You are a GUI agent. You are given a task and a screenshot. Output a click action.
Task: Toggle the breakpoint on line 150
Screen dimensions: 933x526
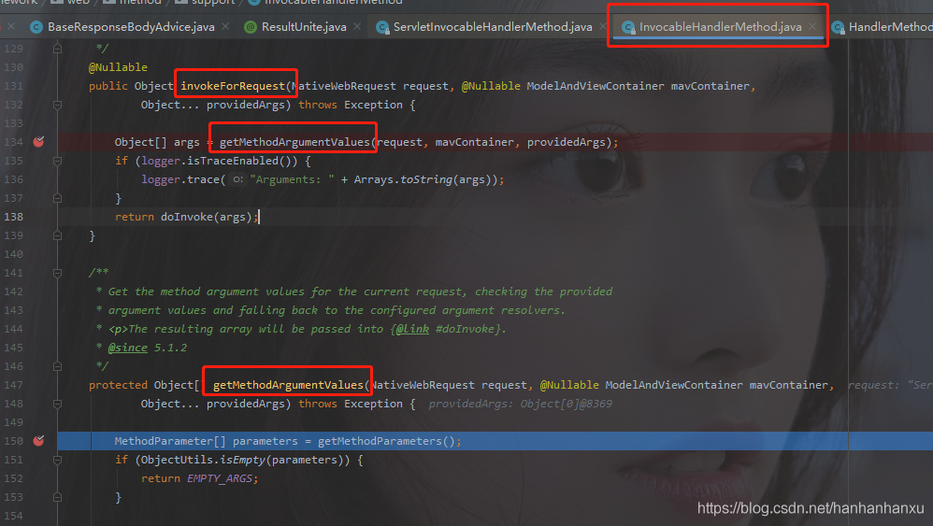[x=38, y=441]
